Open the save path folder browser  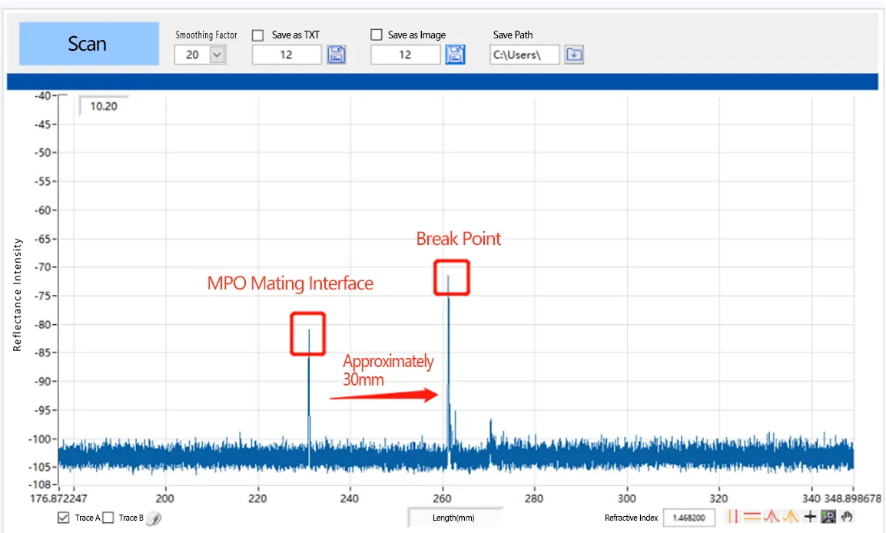tap(574, 55)
